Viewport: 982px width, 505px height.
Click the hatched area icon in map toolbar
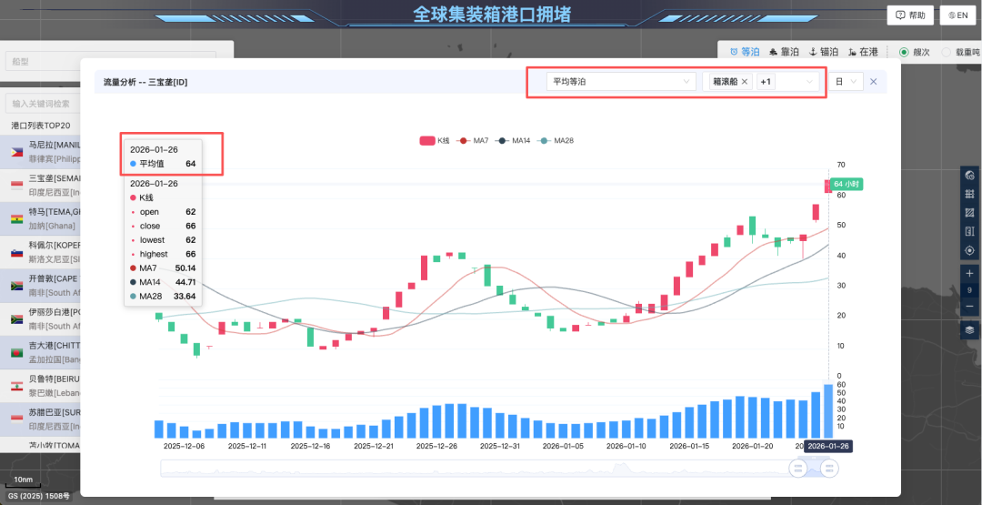970,212
